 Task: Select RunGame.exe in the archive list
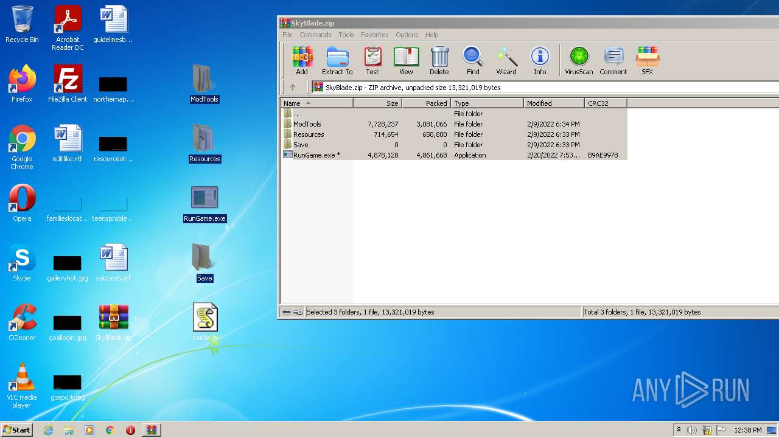coord(453,155)
